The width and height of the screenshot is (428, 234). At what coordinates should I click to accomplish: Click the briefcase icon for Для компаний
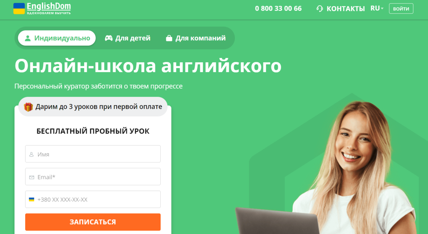point(169,38)
